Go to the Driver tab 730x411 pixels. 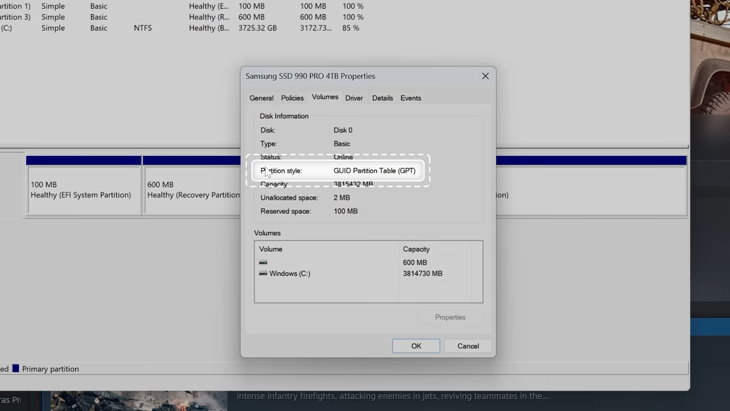coord(354,98)
